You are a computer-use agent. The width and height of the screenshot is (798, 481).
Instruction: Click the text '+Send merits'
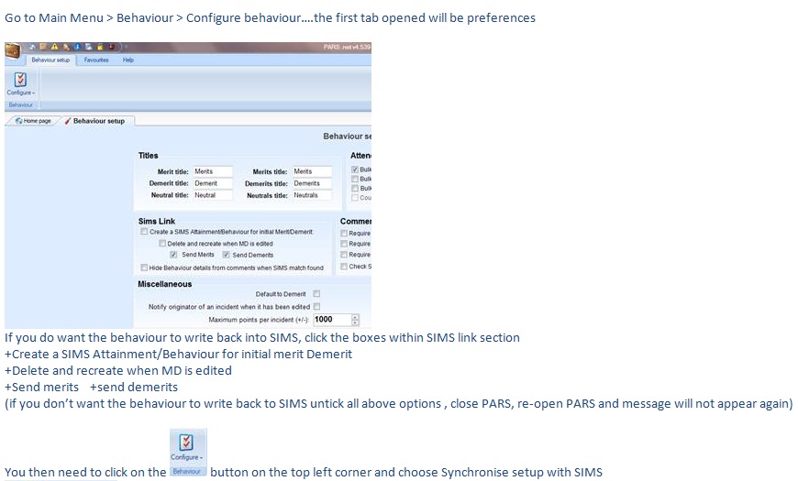coord(41,387)
